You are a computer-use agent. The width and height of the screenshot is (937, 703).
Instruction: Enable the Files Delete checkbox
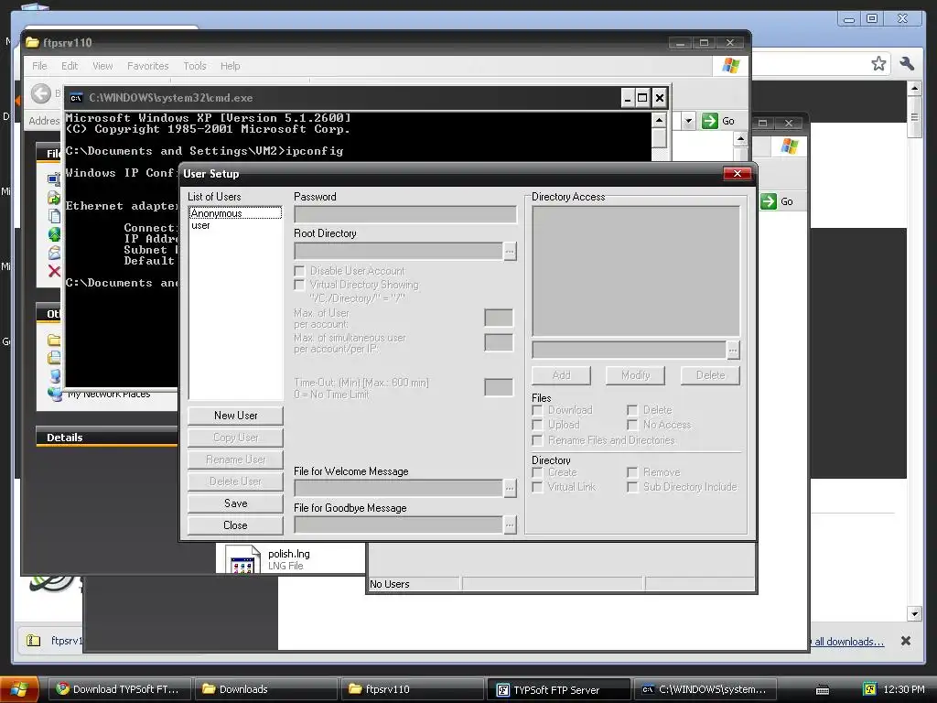pyautogui.click(x=632, y=410)
